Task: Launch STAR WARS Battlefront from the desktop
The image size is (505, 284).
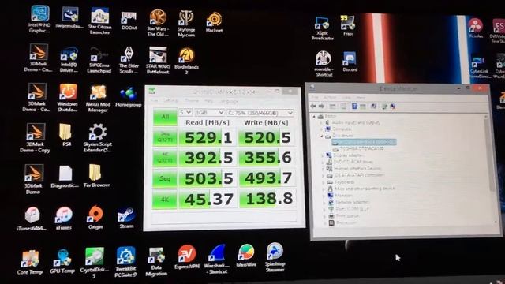Action: 158,60
